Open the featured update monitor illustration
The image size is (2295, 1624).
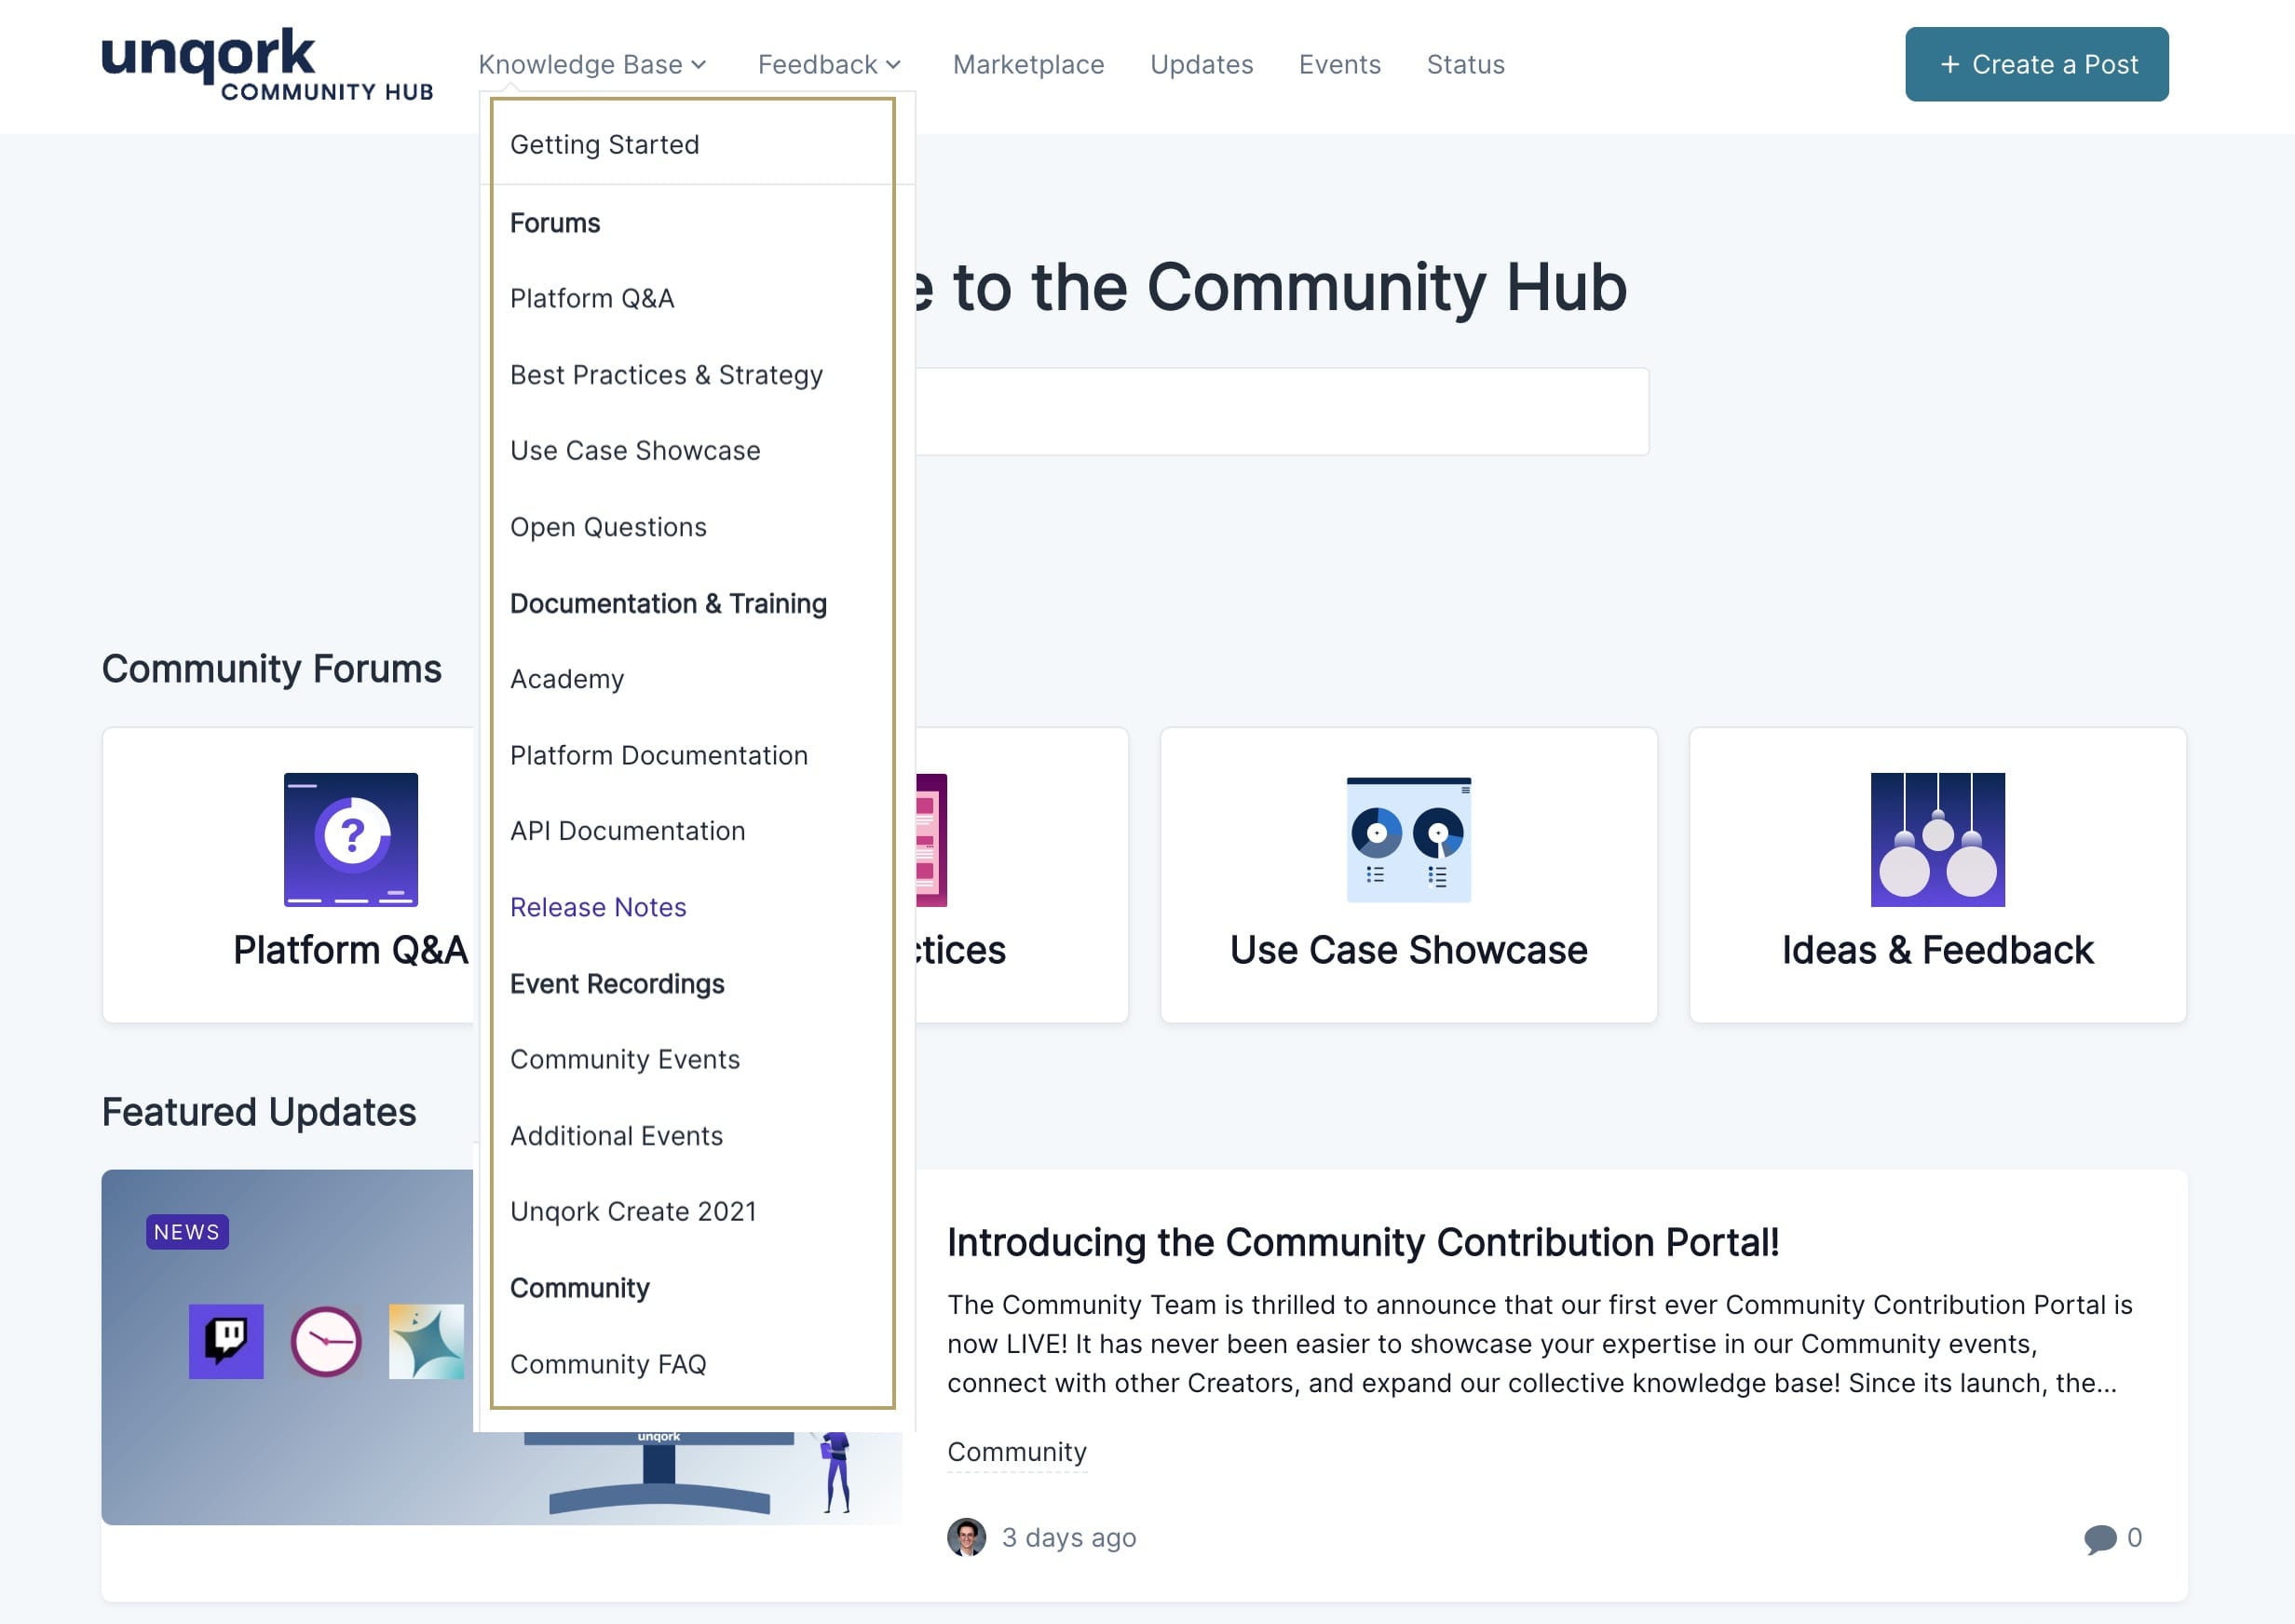pos(660,1472)
